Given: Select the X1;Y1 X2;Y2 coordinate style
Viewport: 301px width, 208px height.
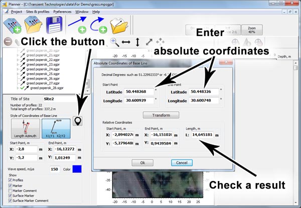Looking at the screenshot, I should [56, 128].
